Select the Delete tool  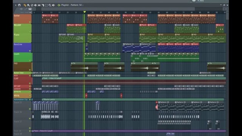32,5
